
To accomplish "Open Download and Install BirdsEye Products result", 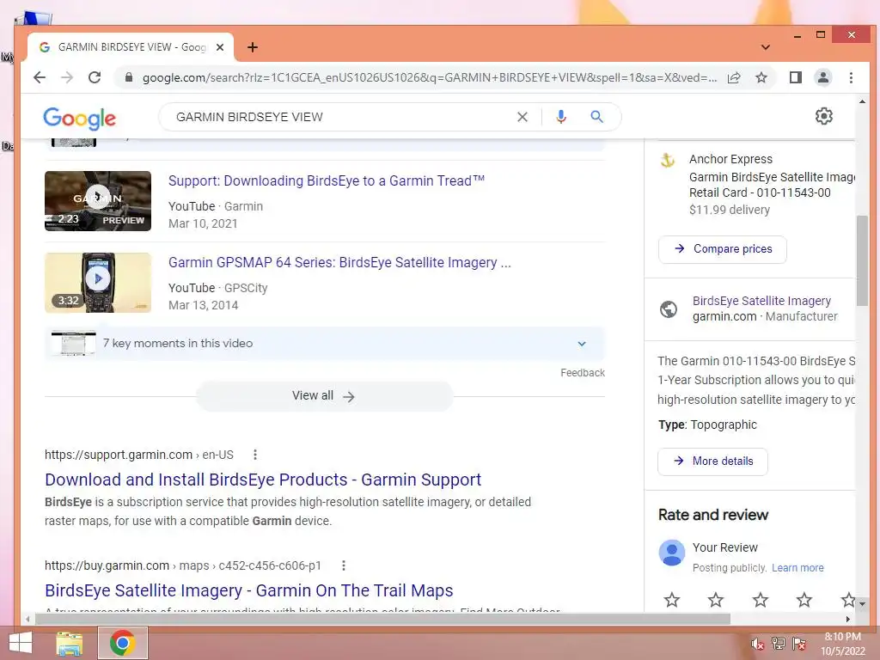I will pos(263,480).
